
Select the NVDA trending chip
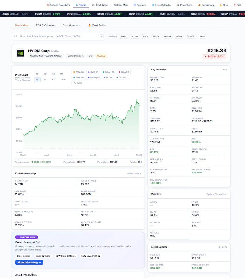pos(134,36)
